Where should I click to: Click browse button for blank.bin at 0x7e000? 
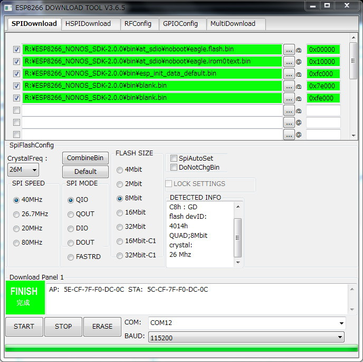[x=289, y=86]
